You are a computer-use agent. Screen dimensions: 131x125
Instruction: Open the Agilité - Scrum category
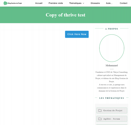112,119
